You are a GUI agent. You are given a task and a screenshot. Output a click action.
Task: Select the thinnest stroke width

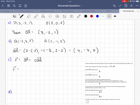(103, 16)
